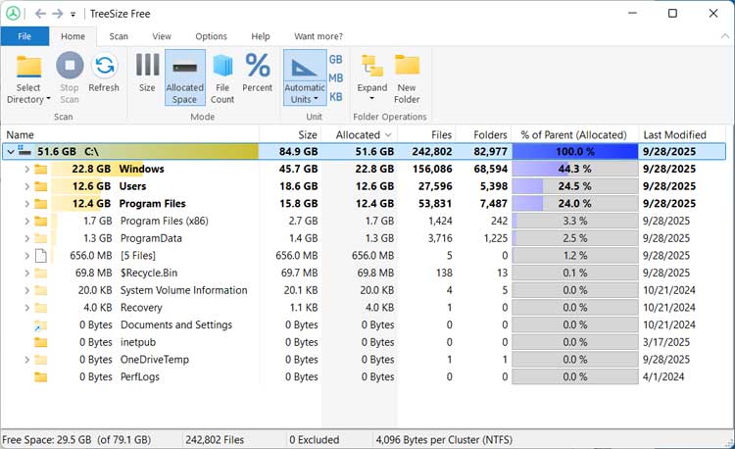
Task: Click the 100.0 % bar for C:\
Action: coord(575,152)
